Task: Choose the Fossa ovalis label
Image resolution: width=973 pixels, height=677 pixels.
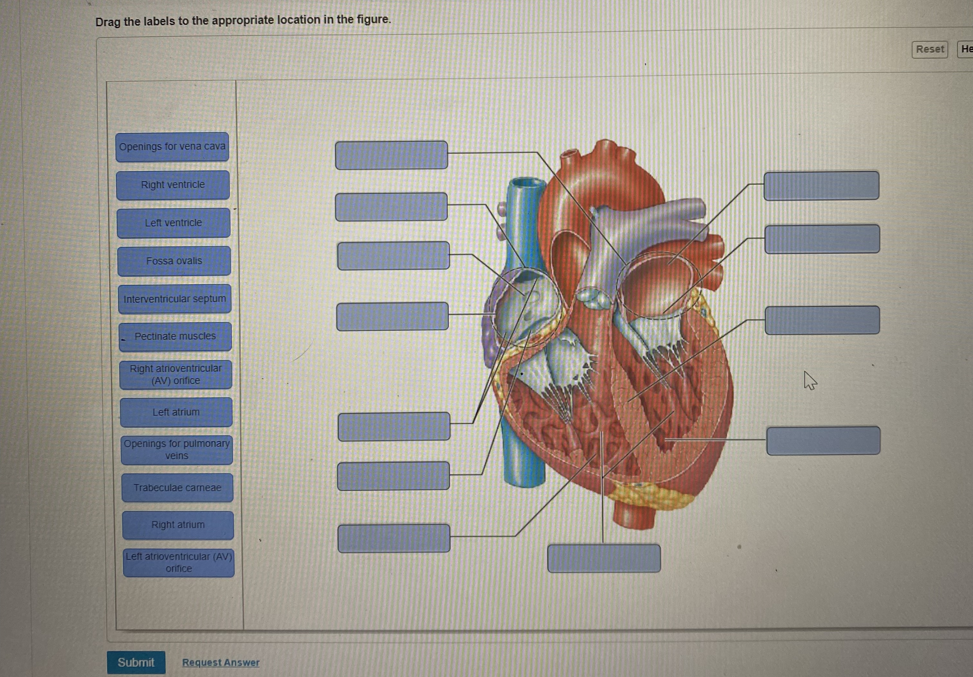Action: click(x=174, y=261)
